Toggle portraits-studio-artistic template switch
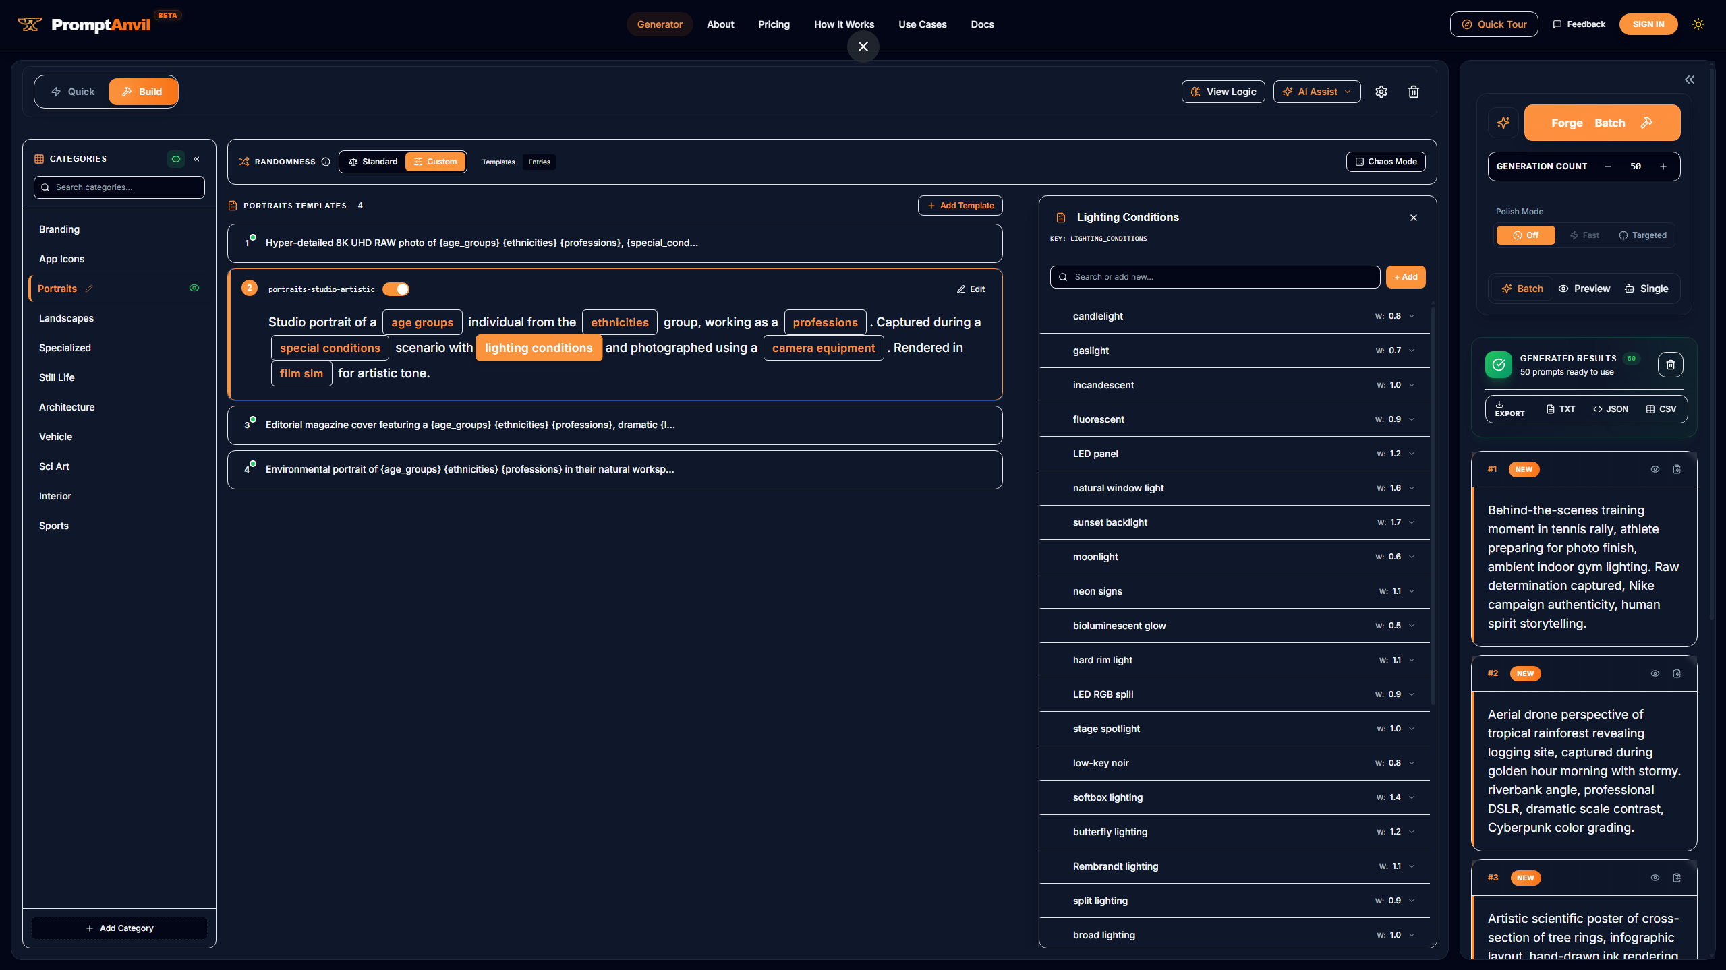Screen dimensions: 1726x970 pyautogui.click(x=396, y=289)
